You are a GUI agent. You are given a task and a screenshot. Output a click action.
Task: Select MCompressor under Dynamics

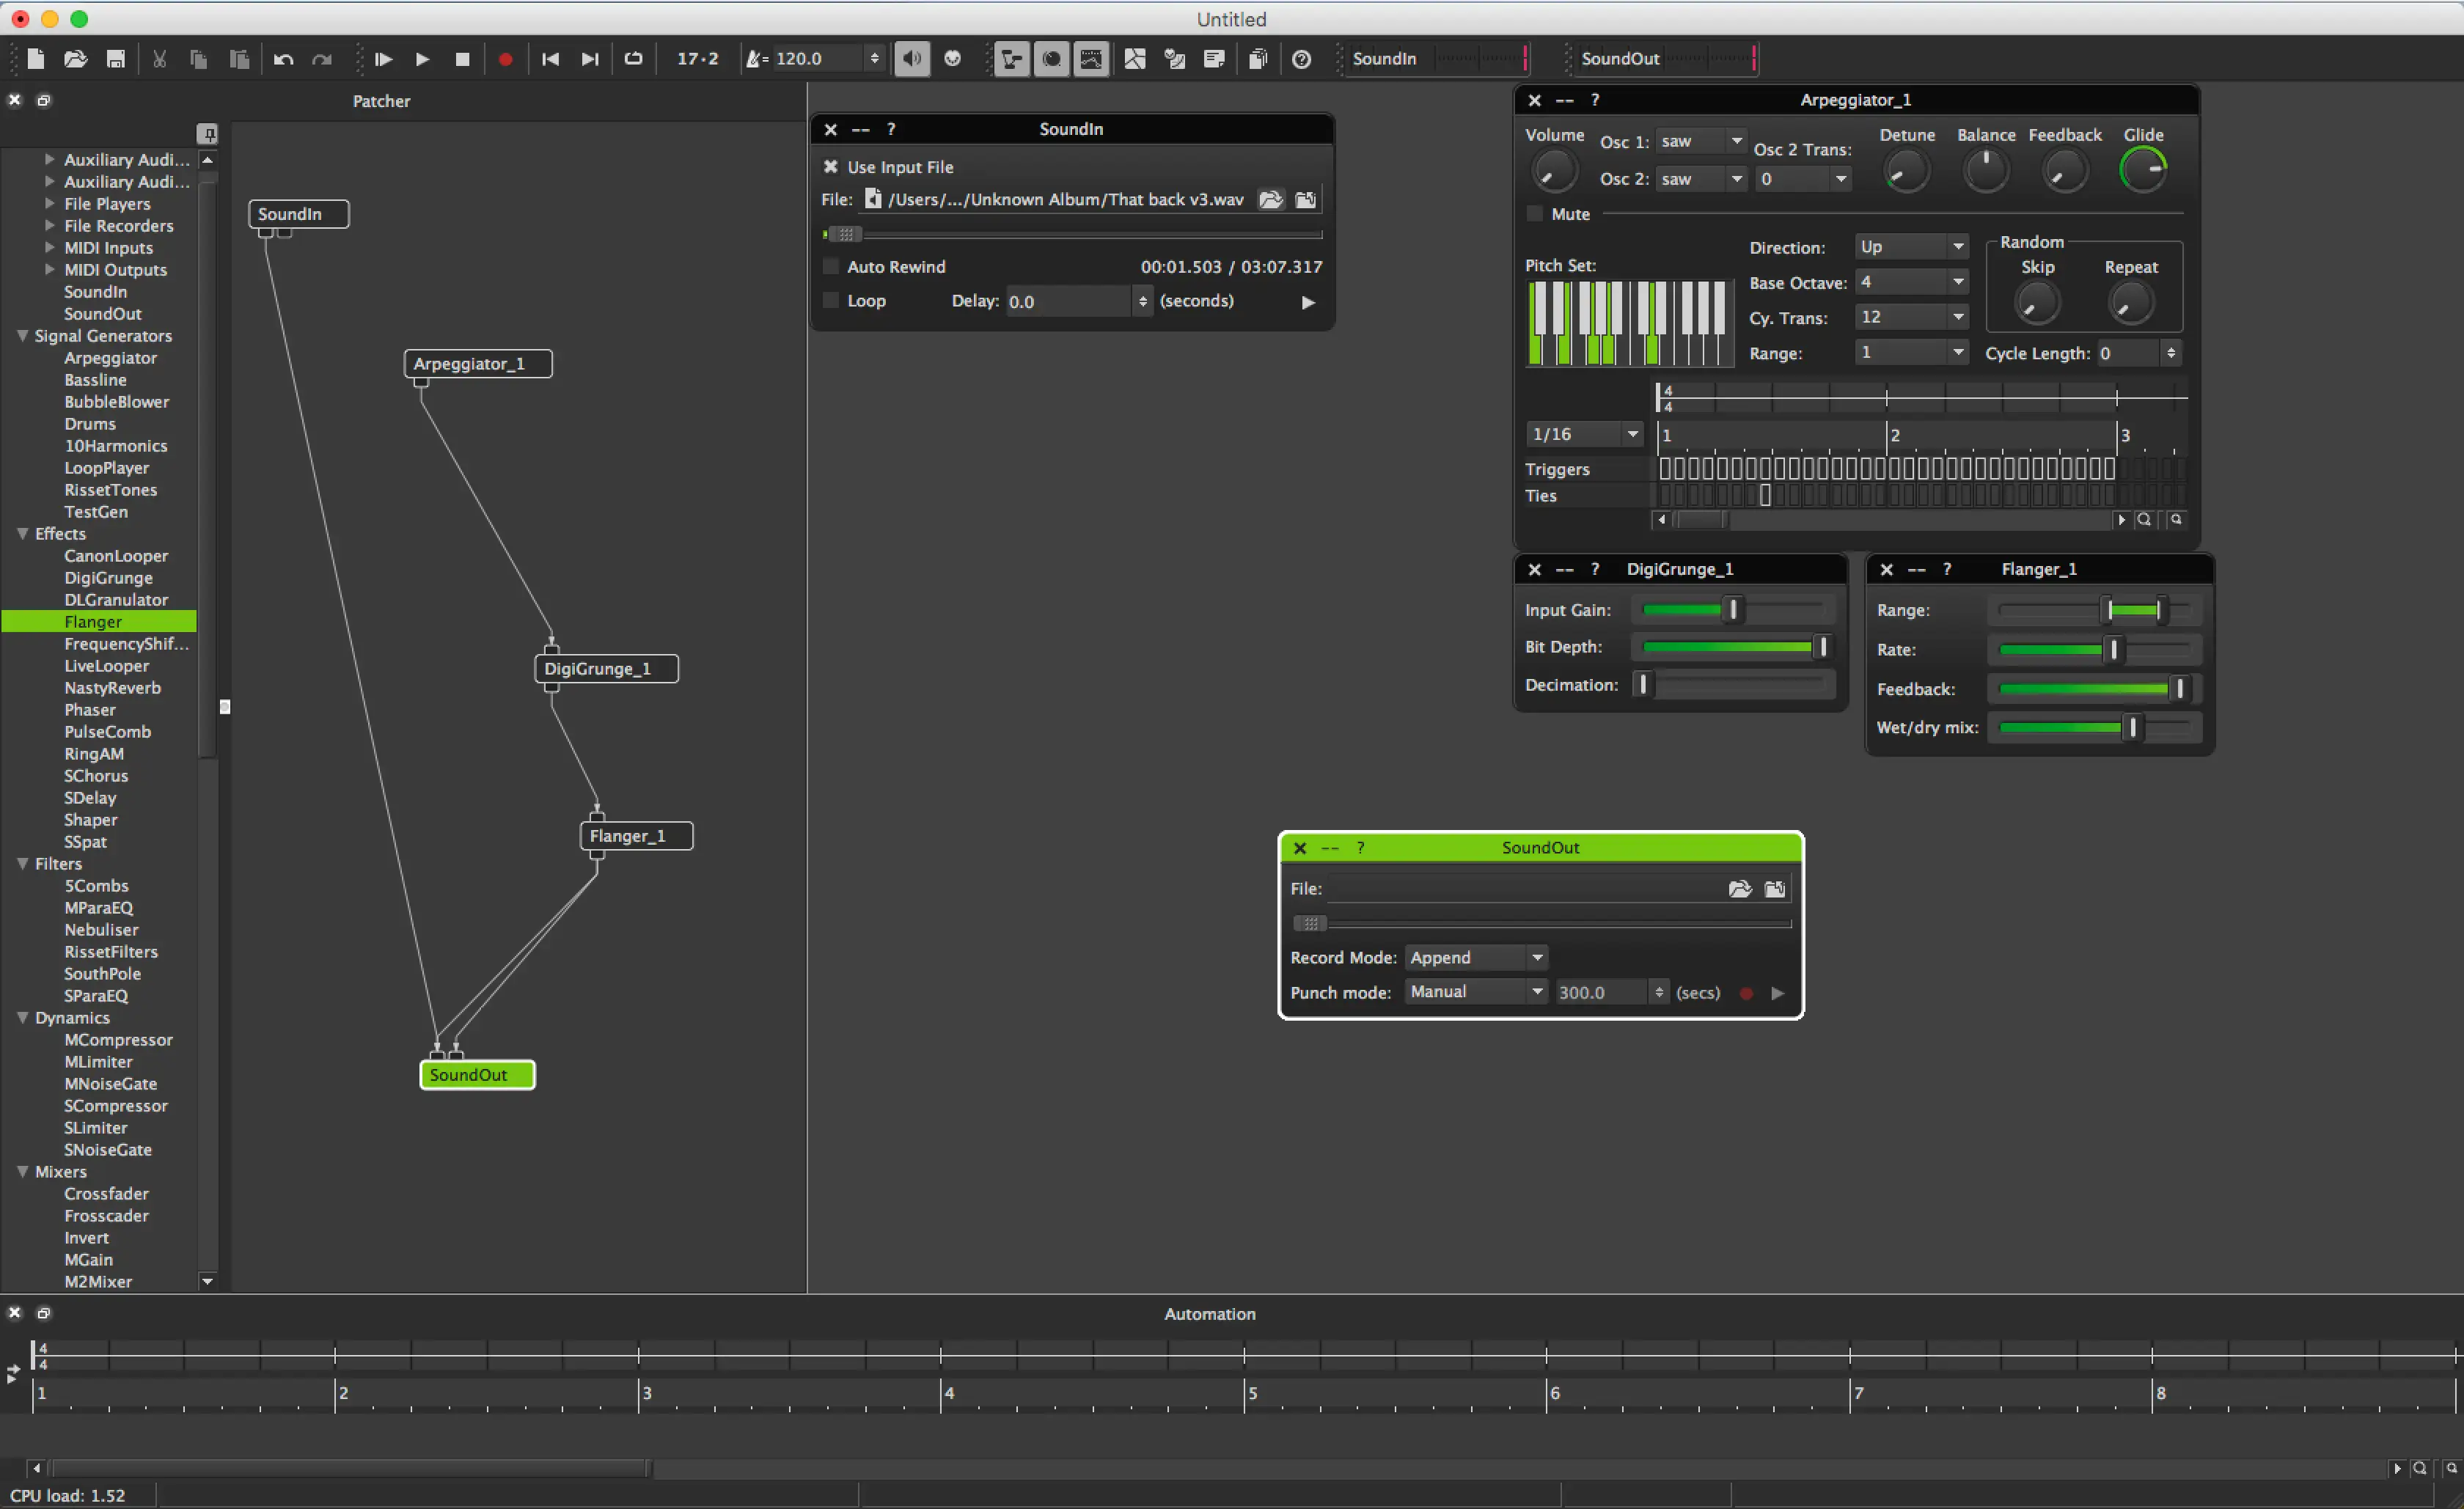point(118,1040)
